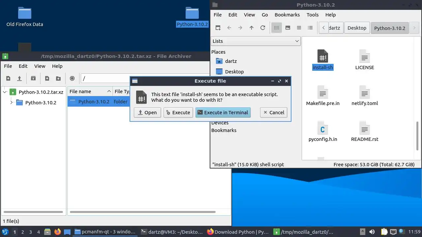Click volume icon in system tray
This screenshot has width=422, height=237.
click(x=372, y=232)
